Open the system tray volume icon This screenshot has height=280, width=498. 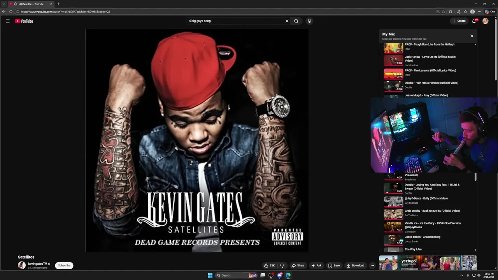(x=479, y=275)
